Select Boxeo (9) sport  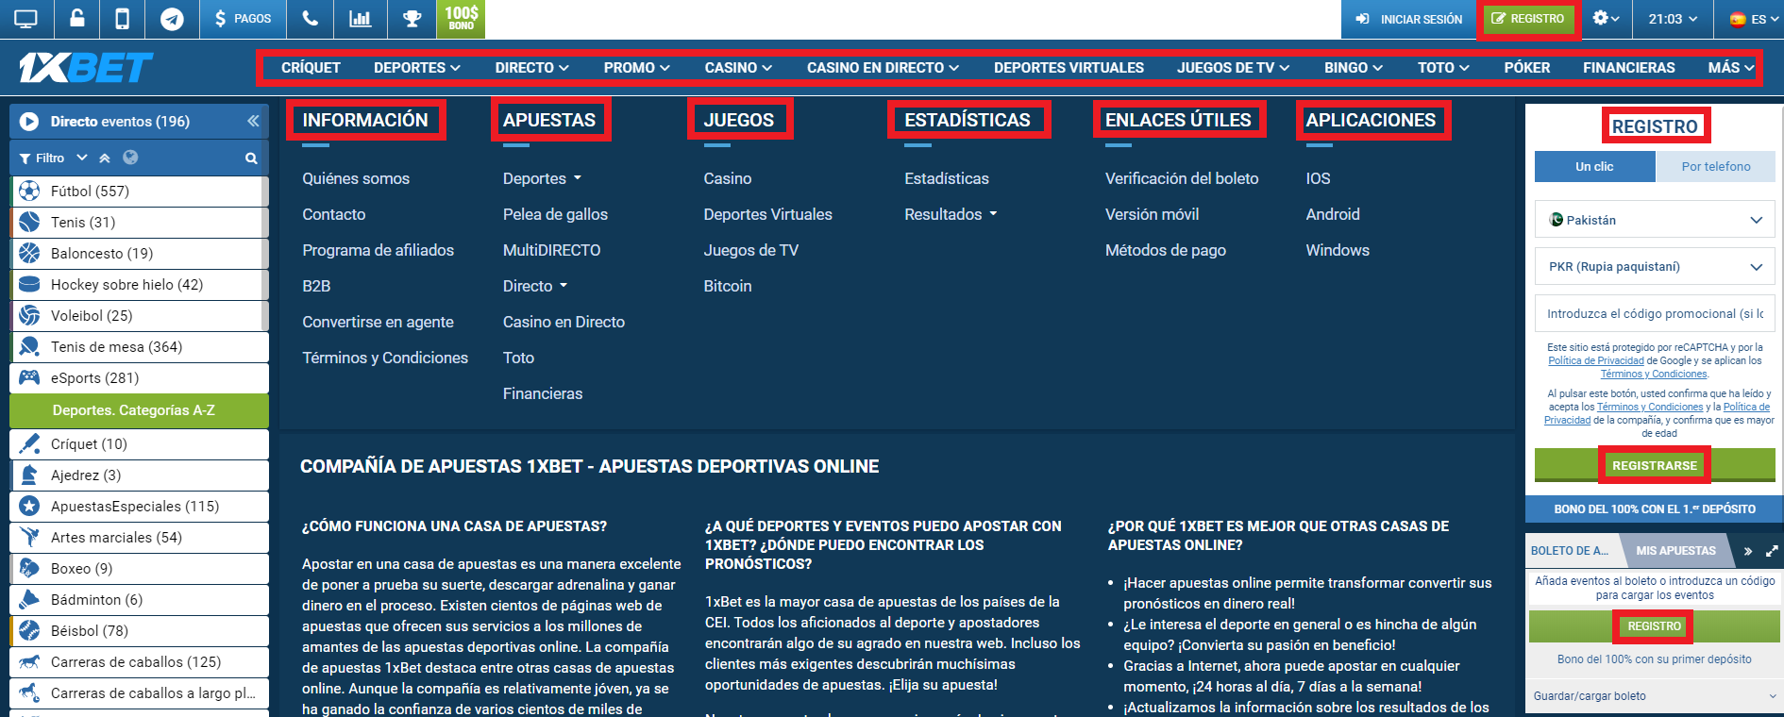click(139, 568)
